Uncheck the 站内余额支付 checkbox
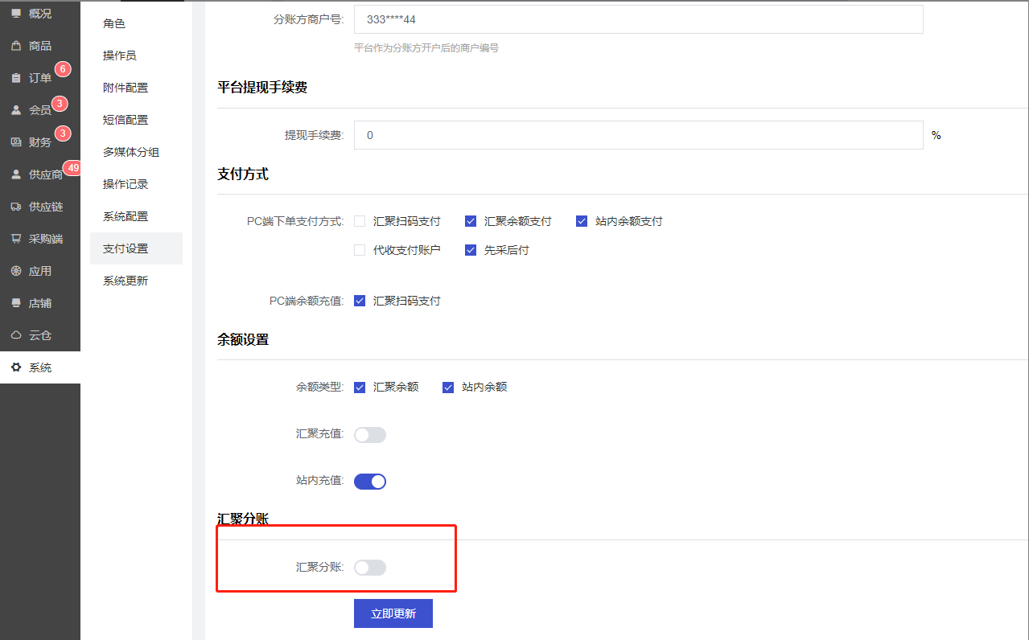Image resolution: width=1029 pixels, height=640 pixels. click(x=582, y=221)
